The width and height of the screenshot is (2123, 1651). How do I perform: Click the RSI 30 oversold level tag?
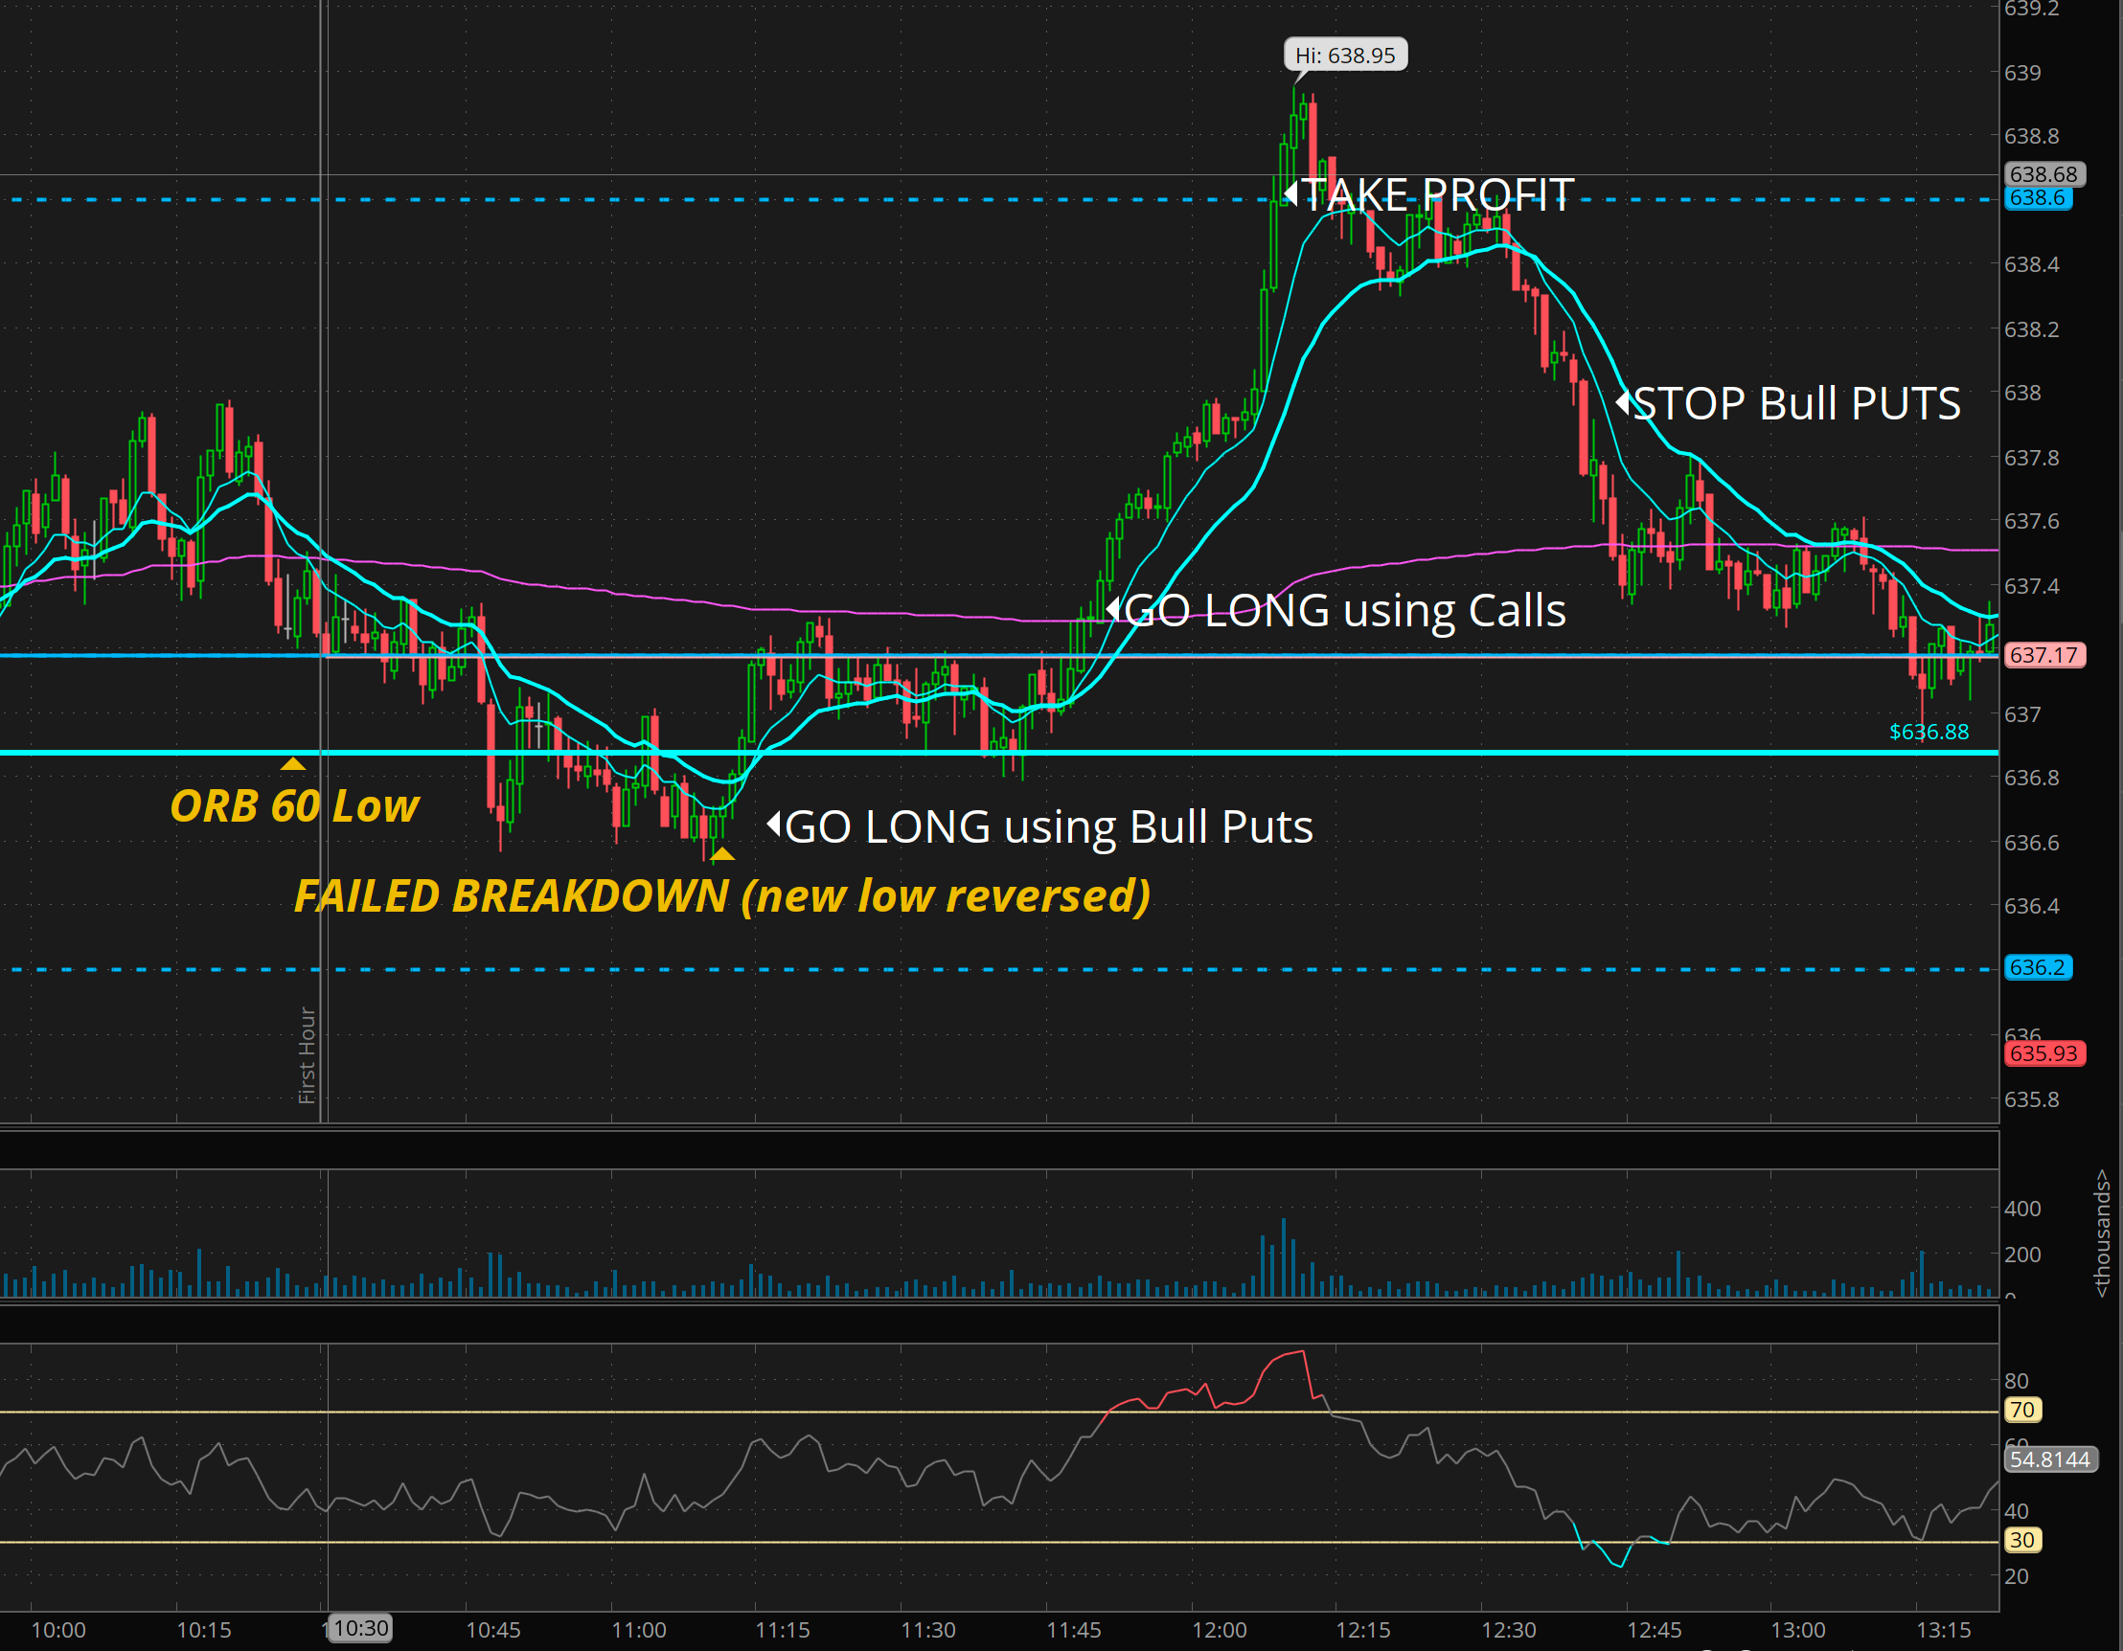(2021, 1540)
